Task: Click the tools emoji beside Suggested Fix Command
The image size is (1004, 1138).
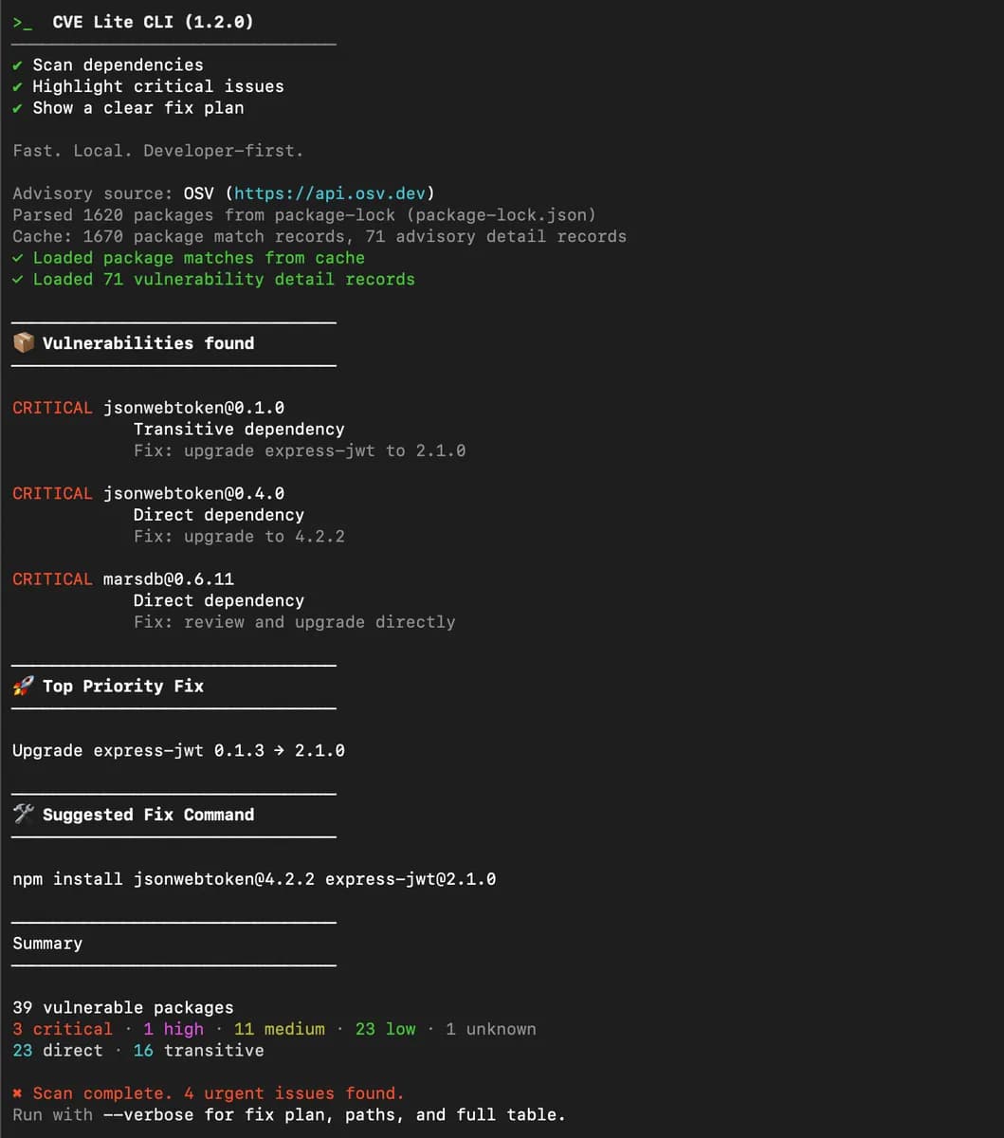Action: (x=24, y=814)
